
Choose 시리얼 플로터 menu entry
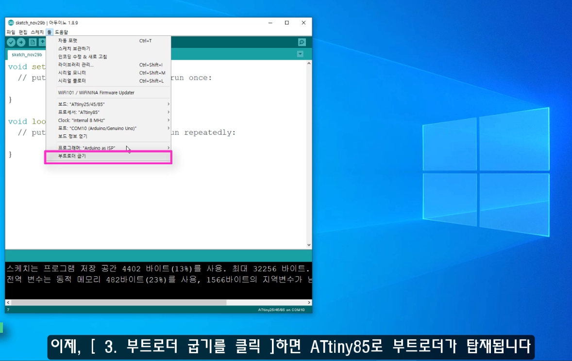click(108, 81)
